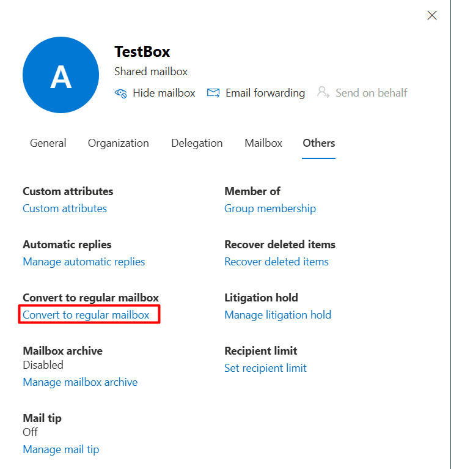Go to the Delegation tab
This screenshot has width=451, height=469.
pos(197,143)
